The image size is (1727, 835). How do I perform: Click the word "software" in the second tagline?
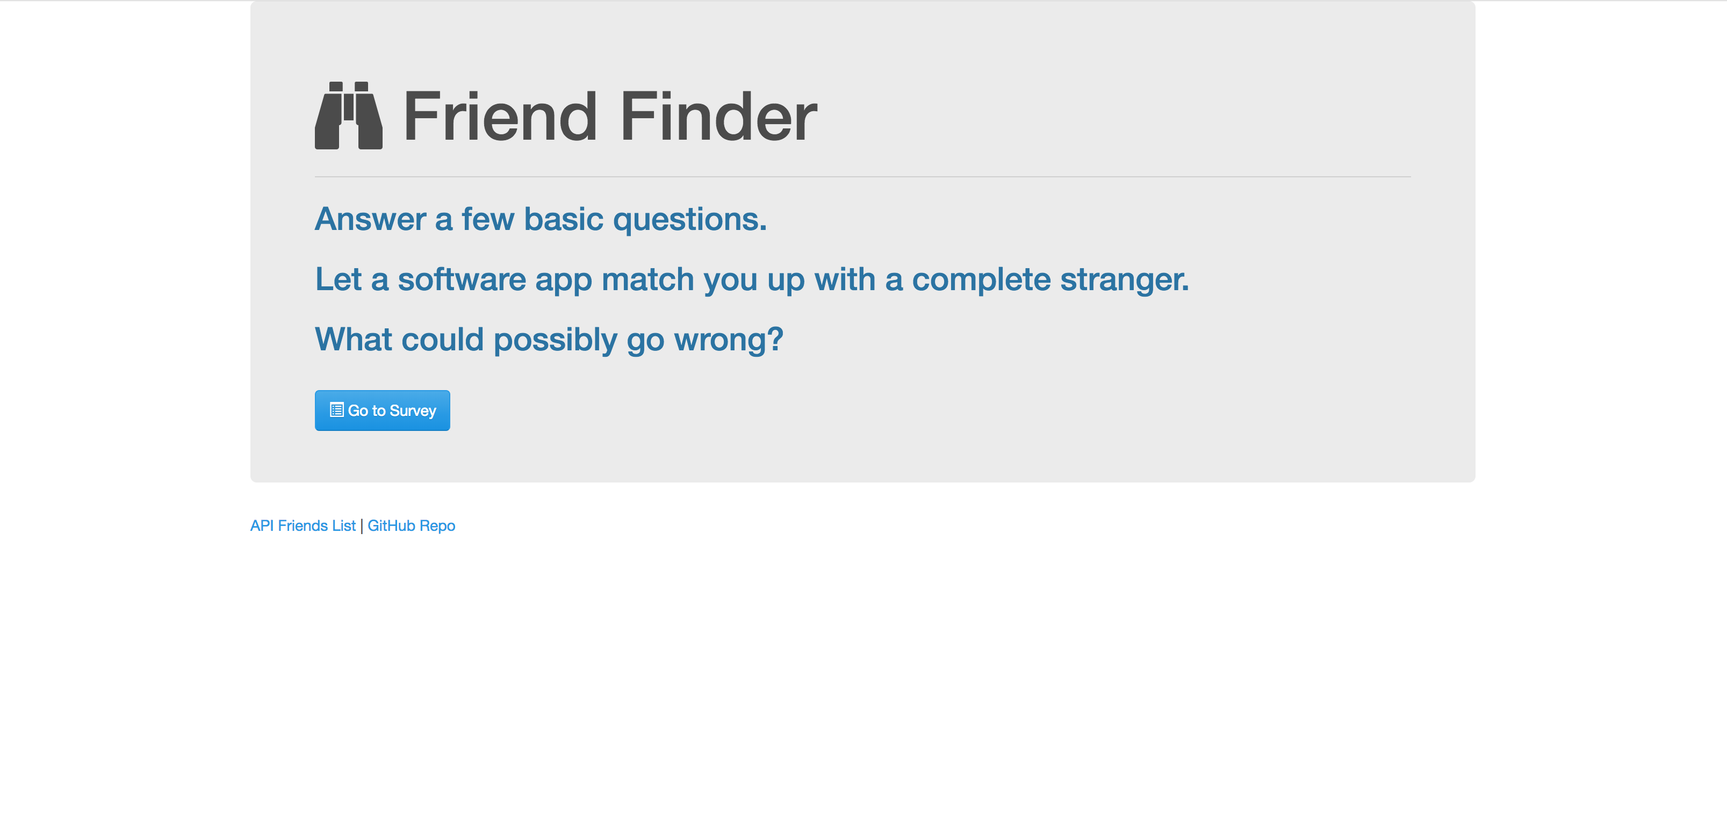coord(462,279)
